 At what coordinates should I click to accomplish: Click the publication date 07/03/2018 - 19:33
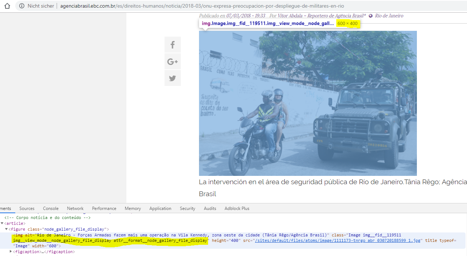click(246, 16)
